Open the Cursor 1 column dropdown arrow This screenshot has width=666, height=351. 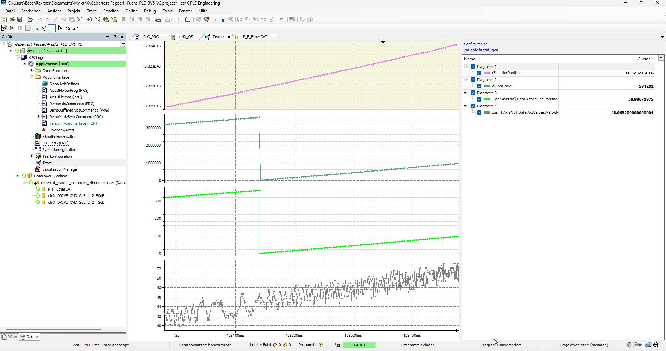(x=661, y=58)
